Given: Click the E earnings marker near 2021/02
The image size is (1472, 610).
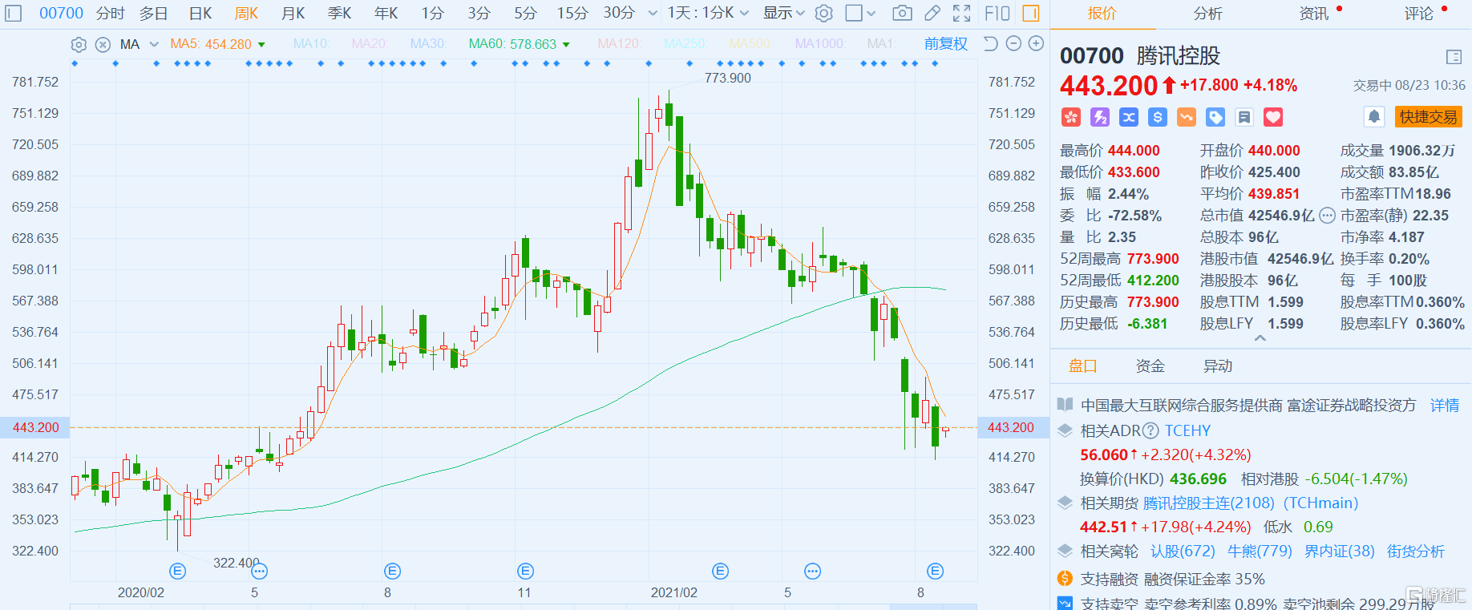Looking at the screenshot, I should (x=721, y=571).
